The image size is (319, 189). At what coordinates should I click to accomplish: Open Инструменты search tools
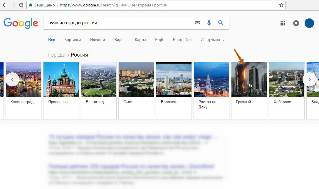click(x=212, y=40)
